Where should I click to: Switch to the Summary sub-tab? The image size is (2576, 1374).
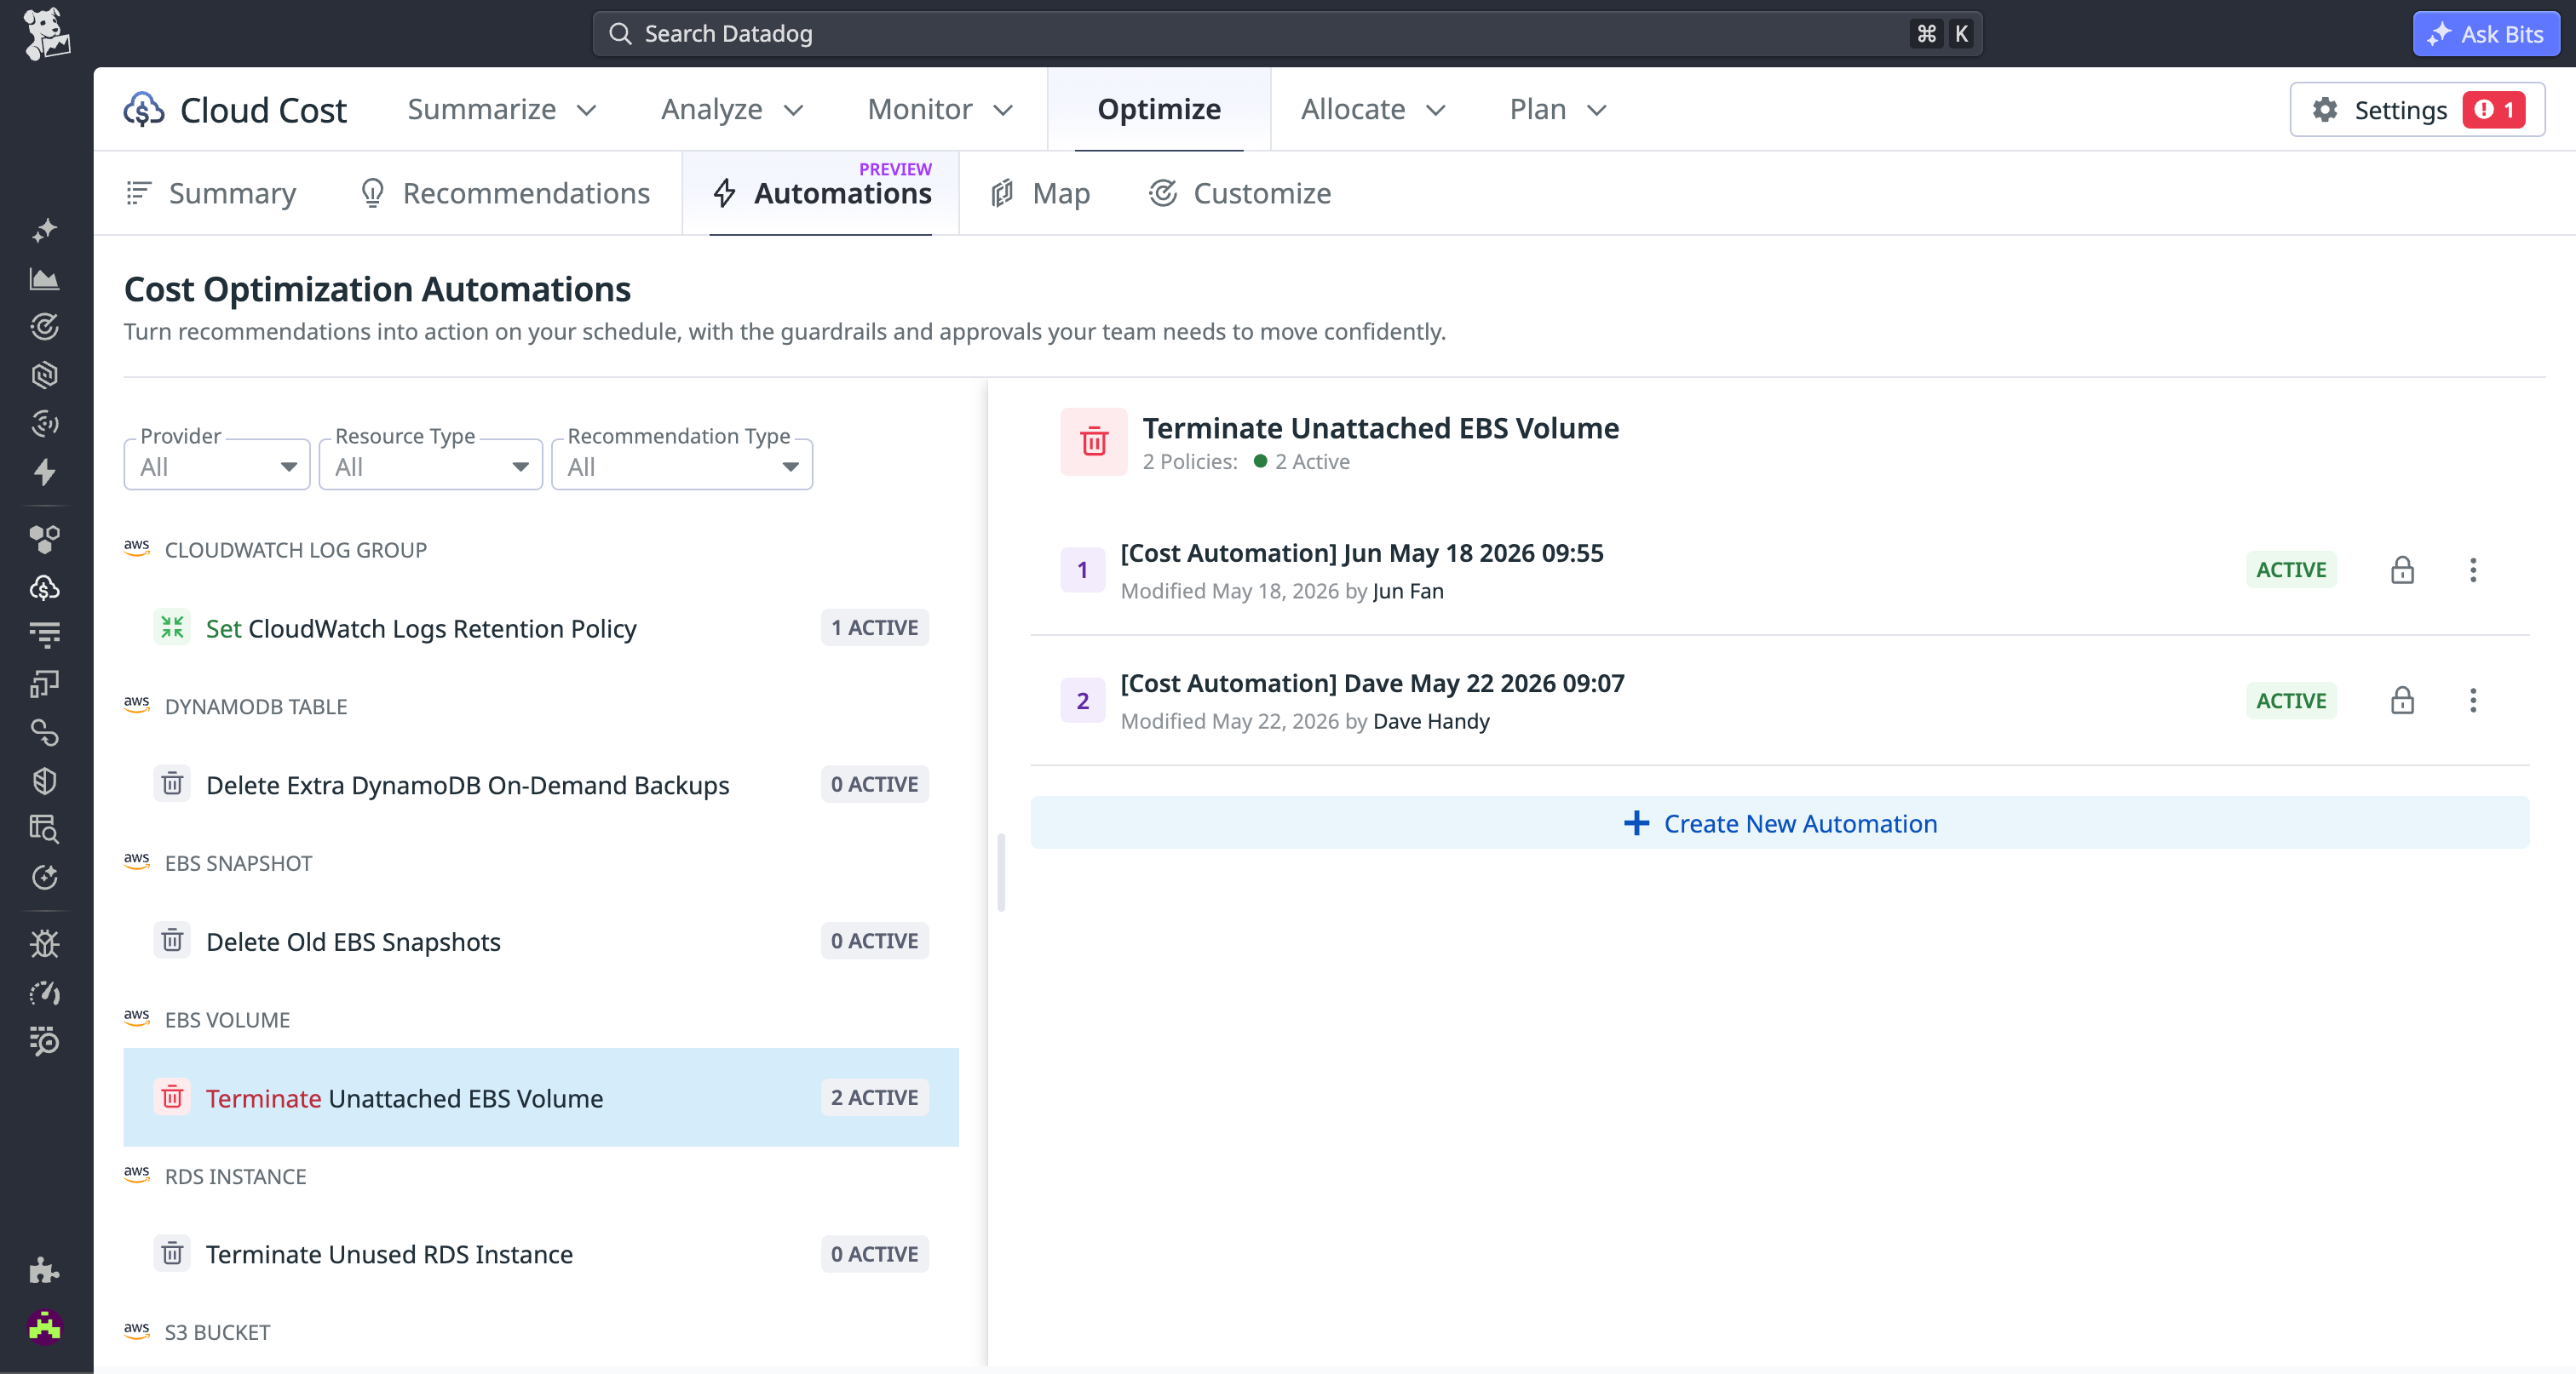pos(212,193)
